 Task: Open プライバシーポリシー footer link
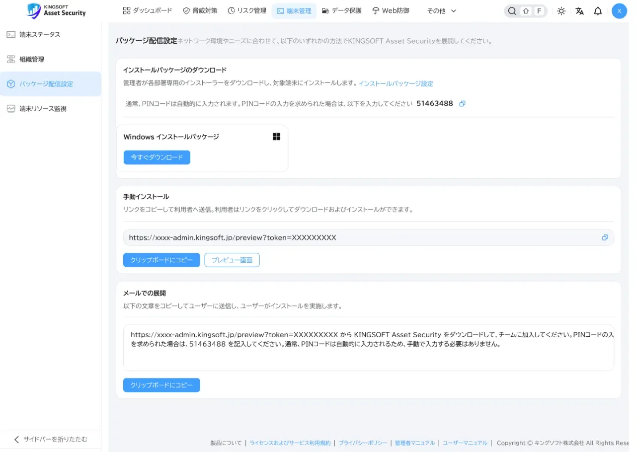(x=364, y=443)
